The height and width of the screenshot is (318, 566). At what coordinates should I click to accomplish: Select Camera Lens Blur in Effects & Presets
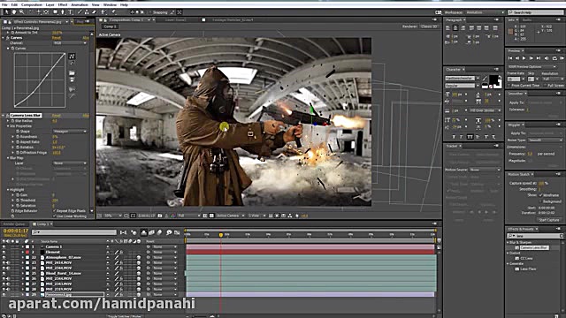coord(534,247)
